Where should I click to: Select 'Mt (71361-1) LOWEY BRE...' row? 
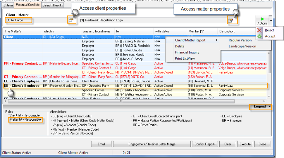click(135, 86)
